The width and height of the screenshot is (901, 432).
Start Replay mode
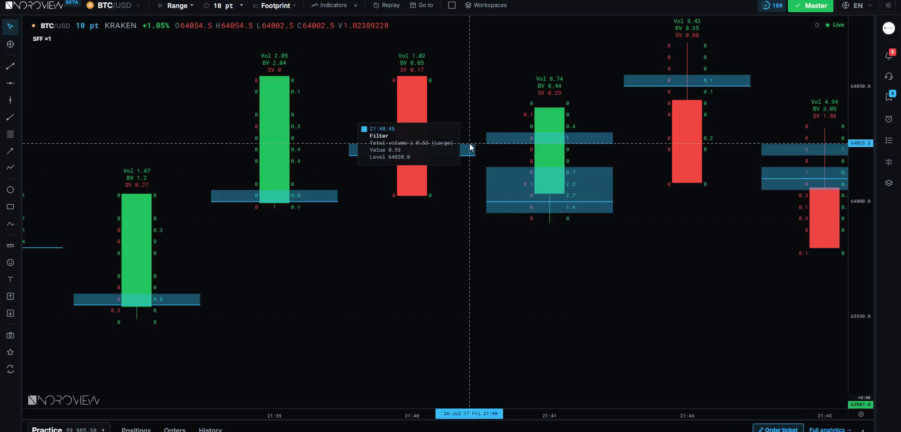[x=386, y=5]
